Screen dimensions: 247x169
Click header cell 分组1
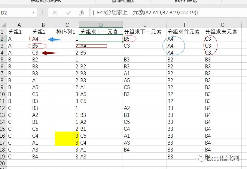tap(19, 32)
